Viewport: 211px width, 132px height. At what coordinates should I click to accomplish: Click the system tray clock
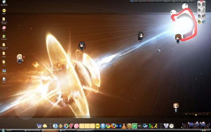point(208,130)
